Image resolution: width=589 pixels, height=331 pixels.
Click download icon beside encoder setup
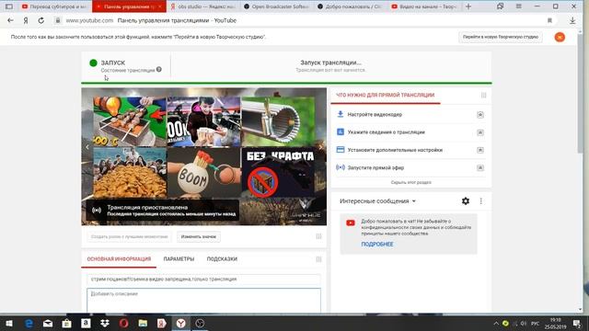[x=341, y=114]
